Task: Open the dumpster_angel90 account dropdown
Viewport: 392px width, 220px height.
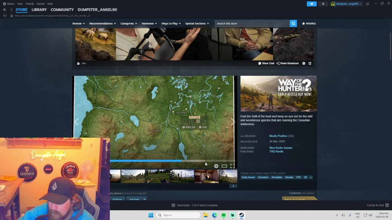Action: pyautogui.click(x=349, y=4)
